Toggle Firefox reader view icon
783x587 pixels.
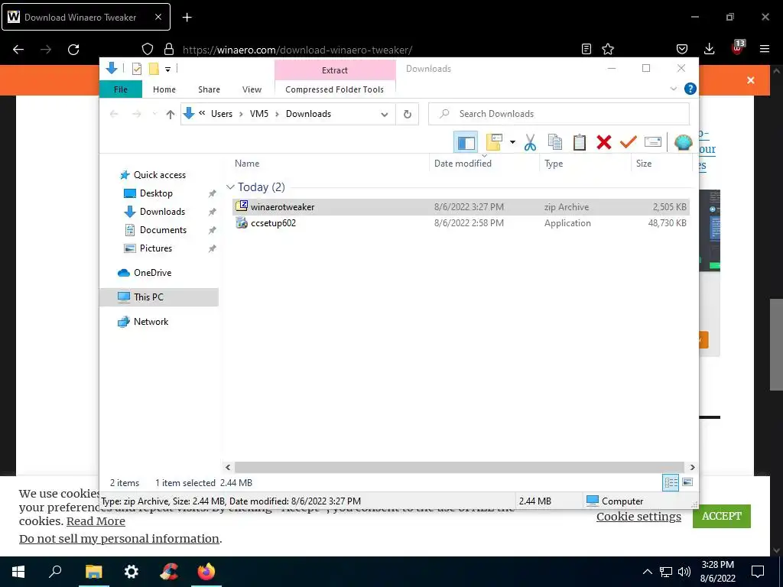(586, 49)
